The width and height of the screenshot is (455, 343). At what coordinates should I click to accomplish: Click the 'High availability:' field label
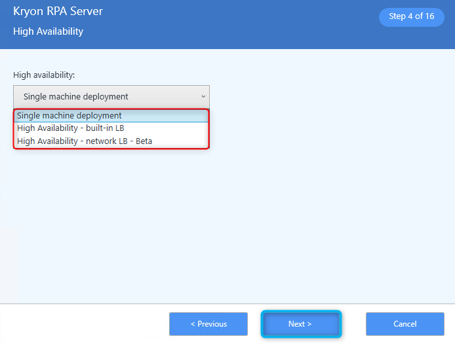click(44, 75)
